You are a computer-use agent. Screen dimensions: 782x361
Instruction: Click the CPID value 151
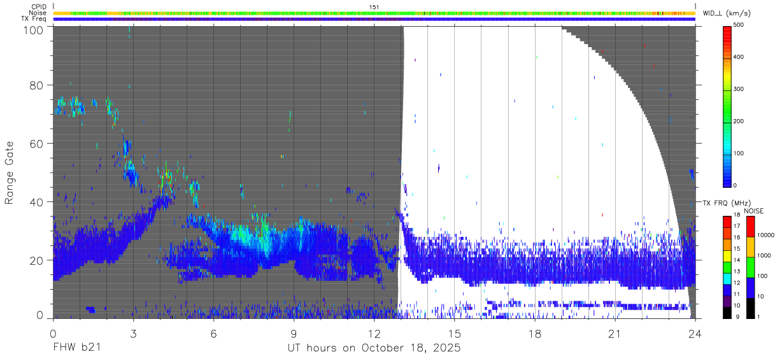coord(374,6)
